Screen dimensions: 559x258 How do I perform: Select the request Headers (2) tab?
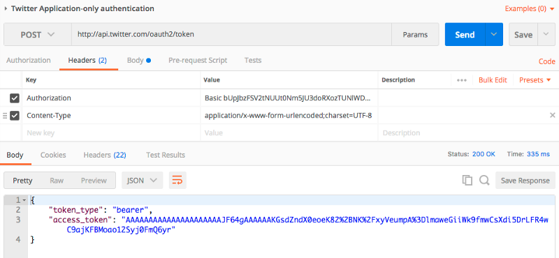tap(88, 60)
